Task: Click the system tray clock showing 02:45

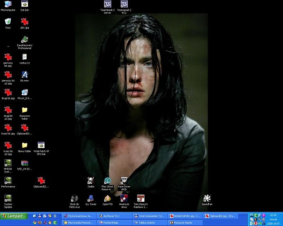Action: 273,215
